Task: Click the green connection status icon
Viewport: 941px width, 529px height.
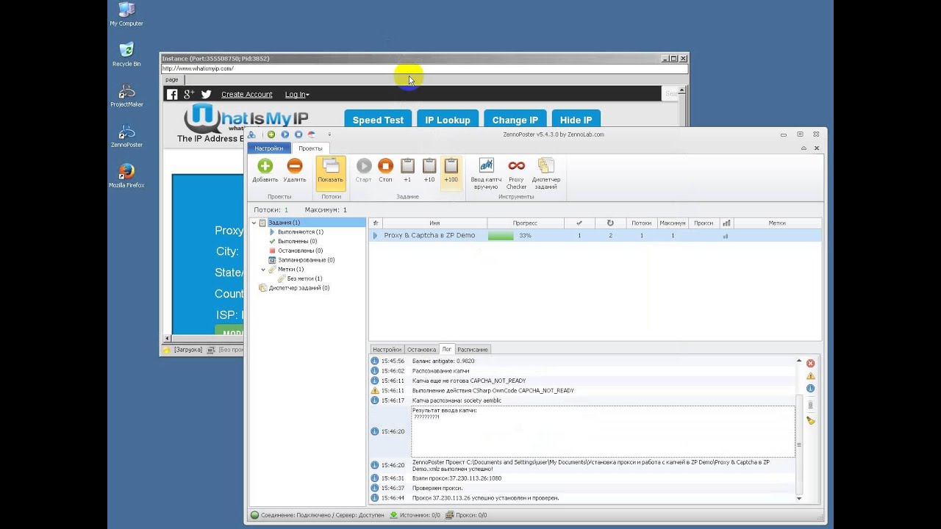Action: click(254, 515)
